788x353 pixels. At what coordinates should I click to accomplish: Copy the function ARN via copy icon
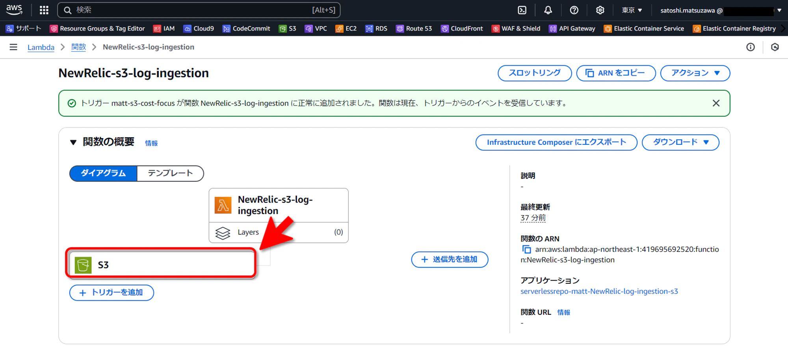coord(526,250)
